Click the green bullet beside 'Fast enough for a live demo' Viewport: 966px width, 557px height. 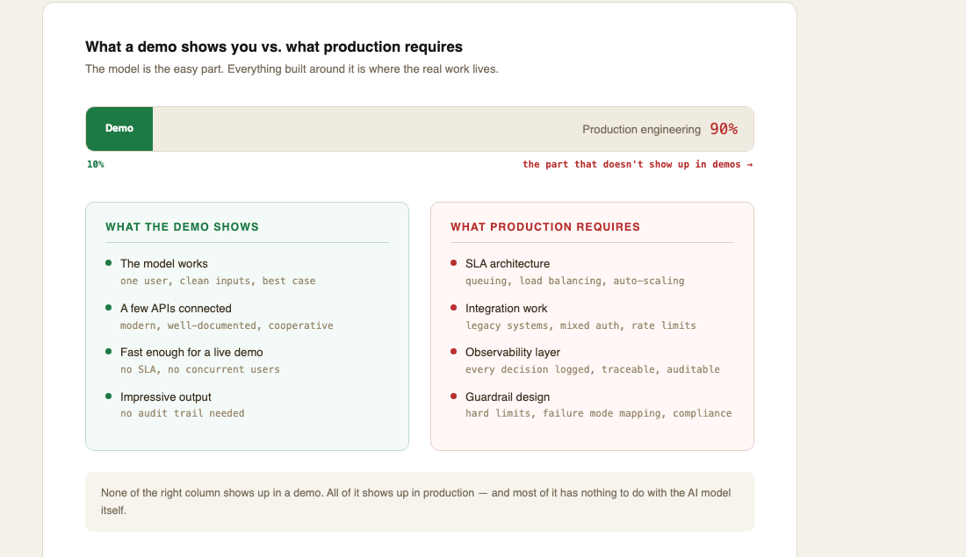click(x=108, y=352)
